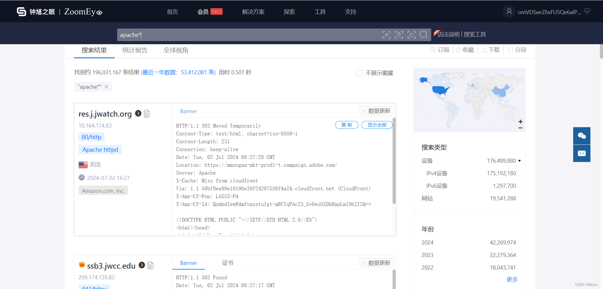Open arrow icon next to ssb3.jwcc.edu
This screenshot has height=289, width=603.
[x=142, y=265]
